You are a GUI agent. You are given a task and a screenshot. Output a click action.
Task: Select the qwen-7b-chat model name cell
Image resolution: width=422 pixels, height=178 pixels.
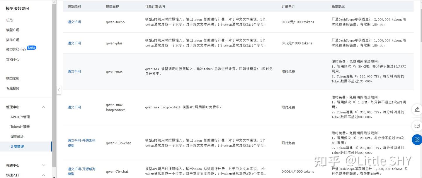[x=117, y=172]
